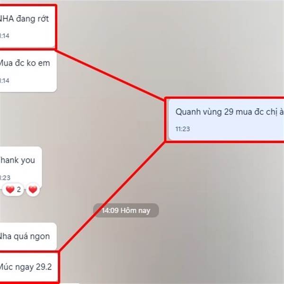Click the single heart reaction without count
This screenshot has height=284, width=284.
tap(33, 189)
